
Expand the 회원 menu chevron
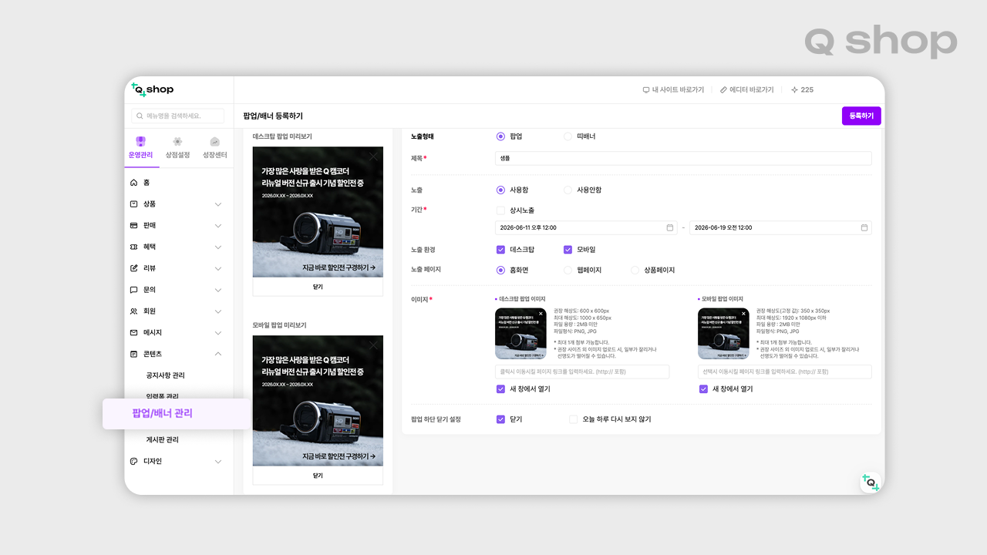click(218, 311)
